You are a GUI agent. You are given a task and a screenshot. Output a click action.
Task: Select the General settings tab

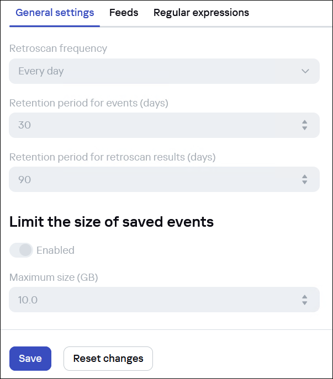pos(55,13)
